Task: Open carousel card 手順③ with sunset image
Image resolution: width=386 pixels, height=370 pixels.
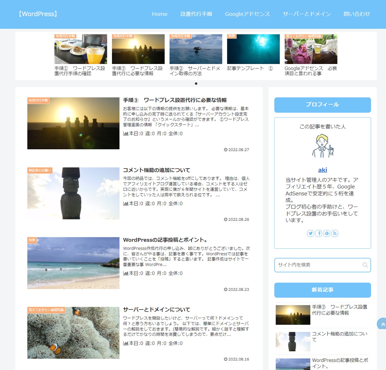Action: pos(138,55)
